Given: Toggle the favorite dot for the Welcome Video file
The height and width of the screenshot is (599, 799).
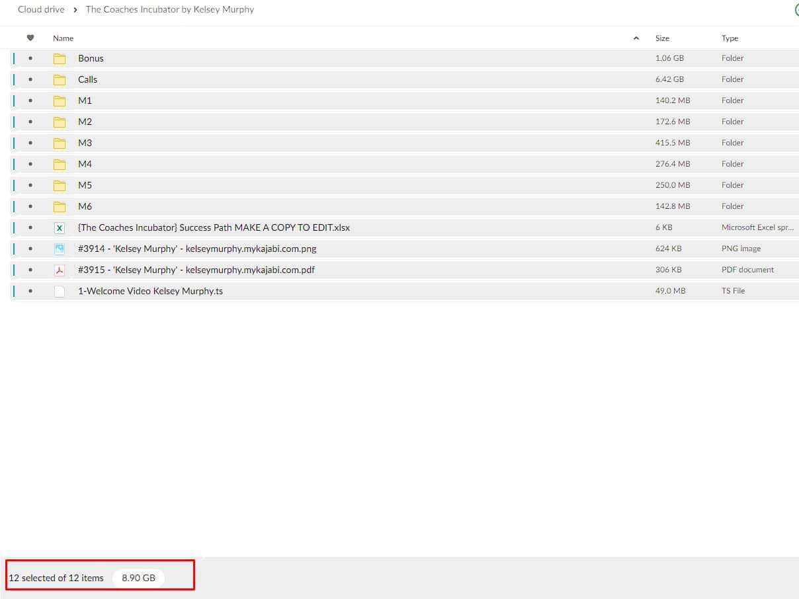Looking at the screenshot, I should (30, 291).
